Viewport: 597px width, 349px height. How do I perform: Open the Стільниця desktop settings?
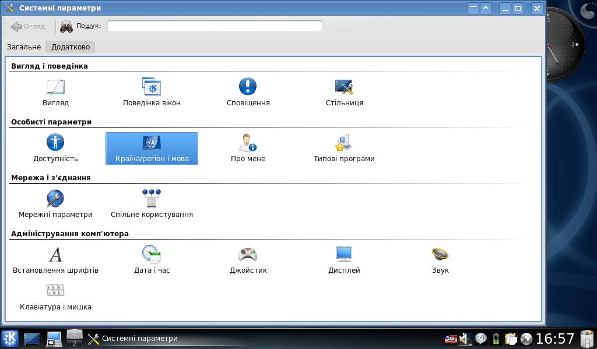(x=344, y=92)
